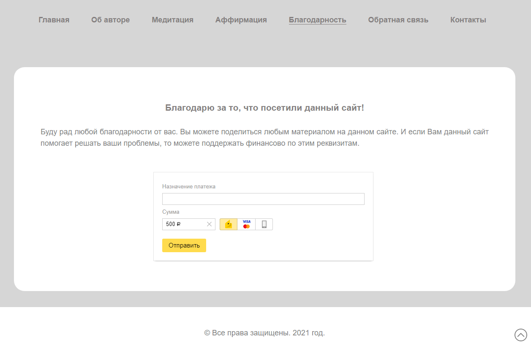Open the Обратная связь page
Viewport: 531px width, 343px height.
(x=398, y=20)
